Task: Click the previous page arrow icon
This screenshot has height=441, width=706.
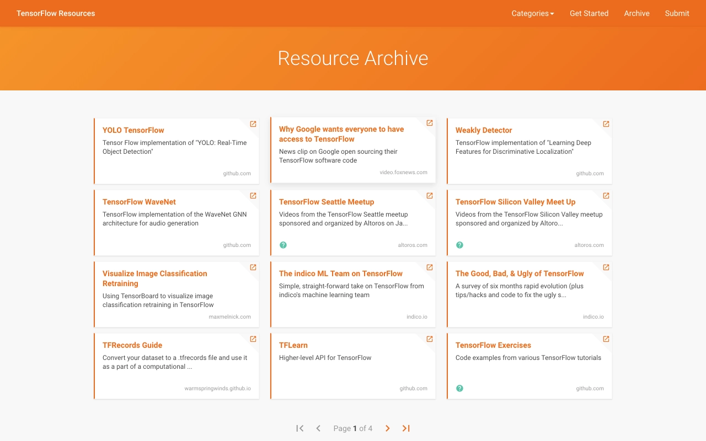Action: click(x=318, y=428)
